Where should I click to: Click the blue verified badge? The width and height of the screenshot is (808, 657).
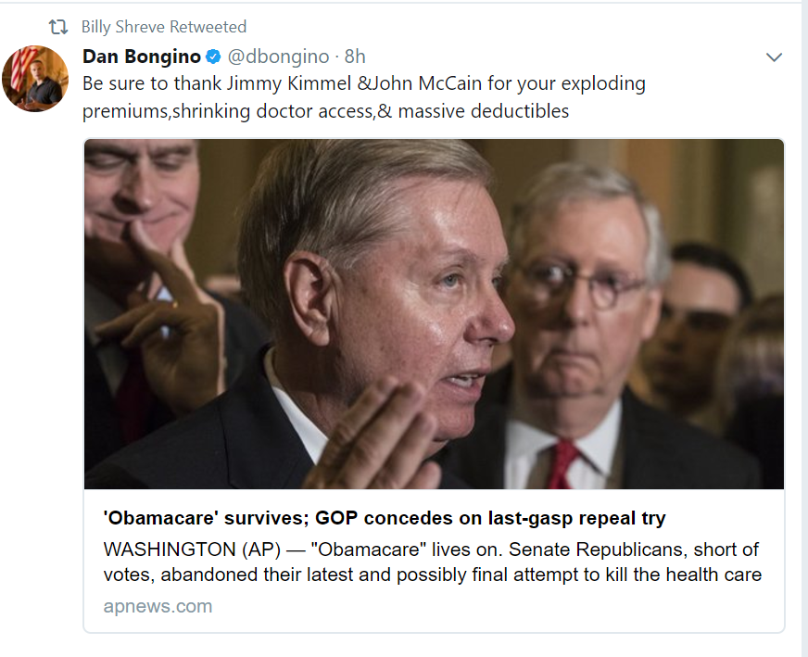coord(213,57)
